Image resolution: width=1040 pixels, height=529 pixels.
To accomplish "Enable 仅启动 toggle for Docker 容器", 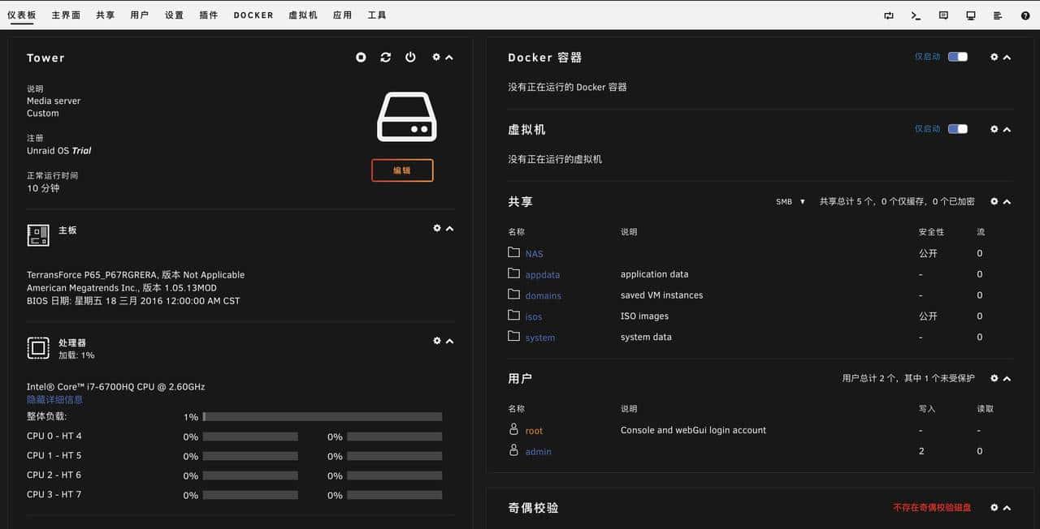I will coord(957,57).
